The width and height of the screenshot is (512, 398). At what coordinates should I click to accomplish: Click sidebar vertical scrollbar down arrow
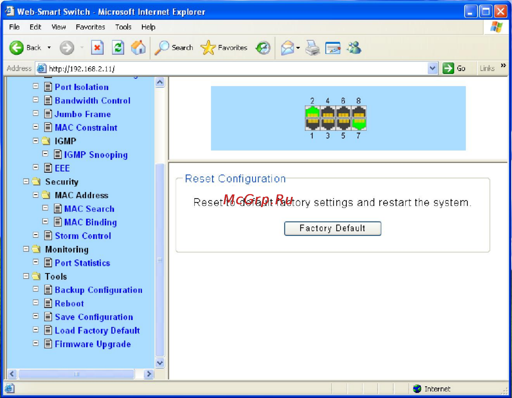tap(160, 363)
